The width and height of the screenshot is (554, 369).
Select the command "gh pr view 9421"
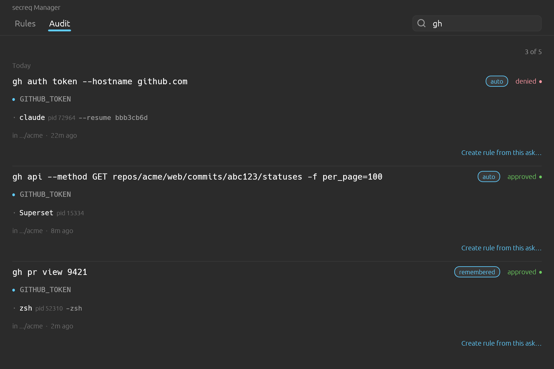click(50, 272)
